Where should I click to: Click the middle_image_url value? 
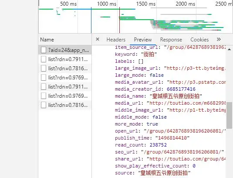(x=196, y=110)
